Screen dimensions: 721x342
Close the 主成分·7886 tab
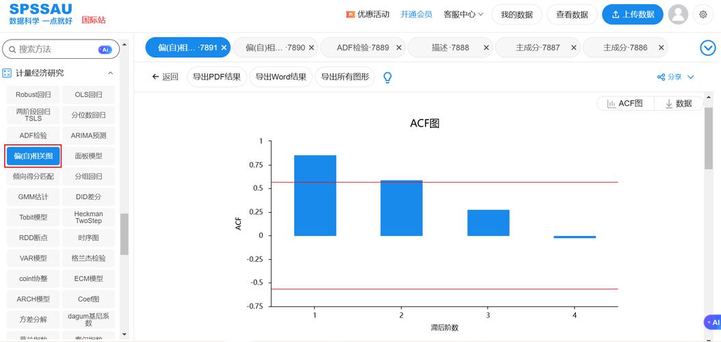(661, 47)
